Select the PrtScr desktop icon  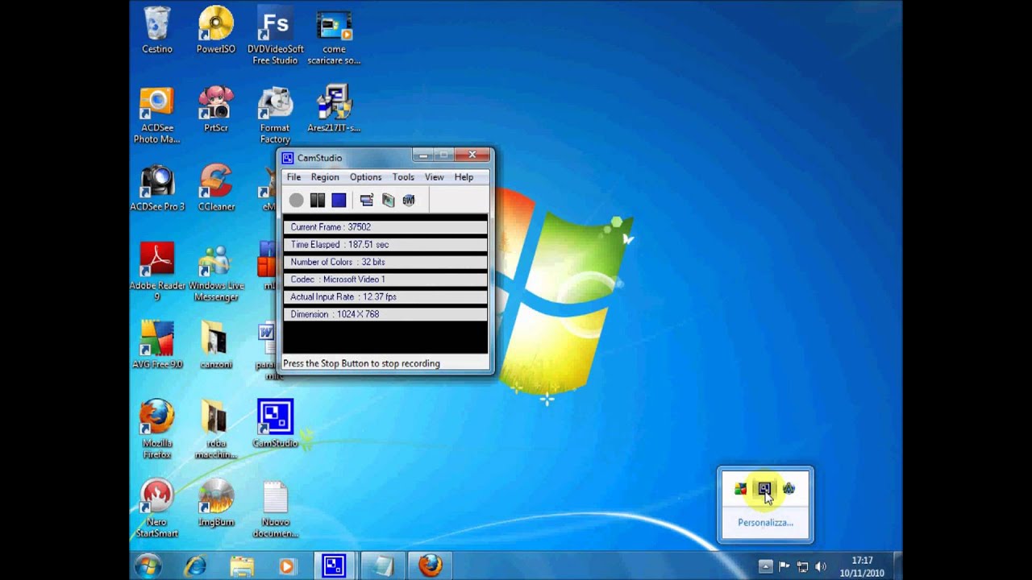pyautogui.click(x=216, y=110)
